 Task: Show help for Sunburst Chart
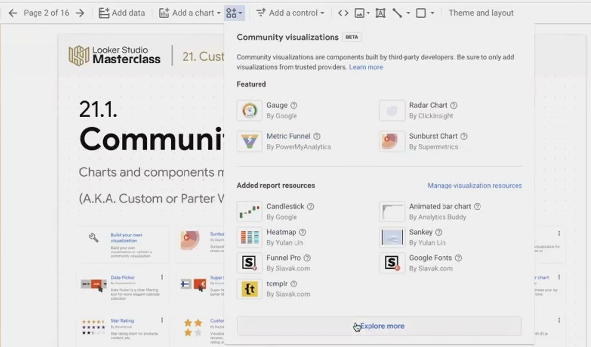464,136
